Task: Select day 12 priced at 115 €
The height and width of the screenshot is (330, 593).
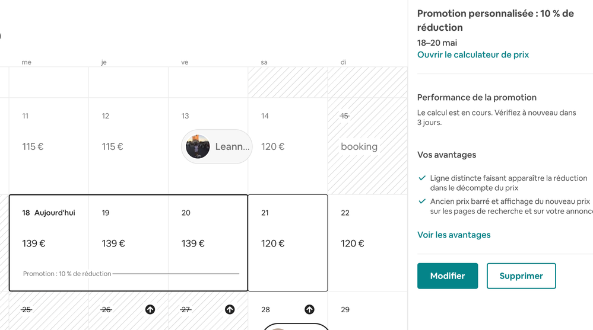Action: [x=128, y=146]
